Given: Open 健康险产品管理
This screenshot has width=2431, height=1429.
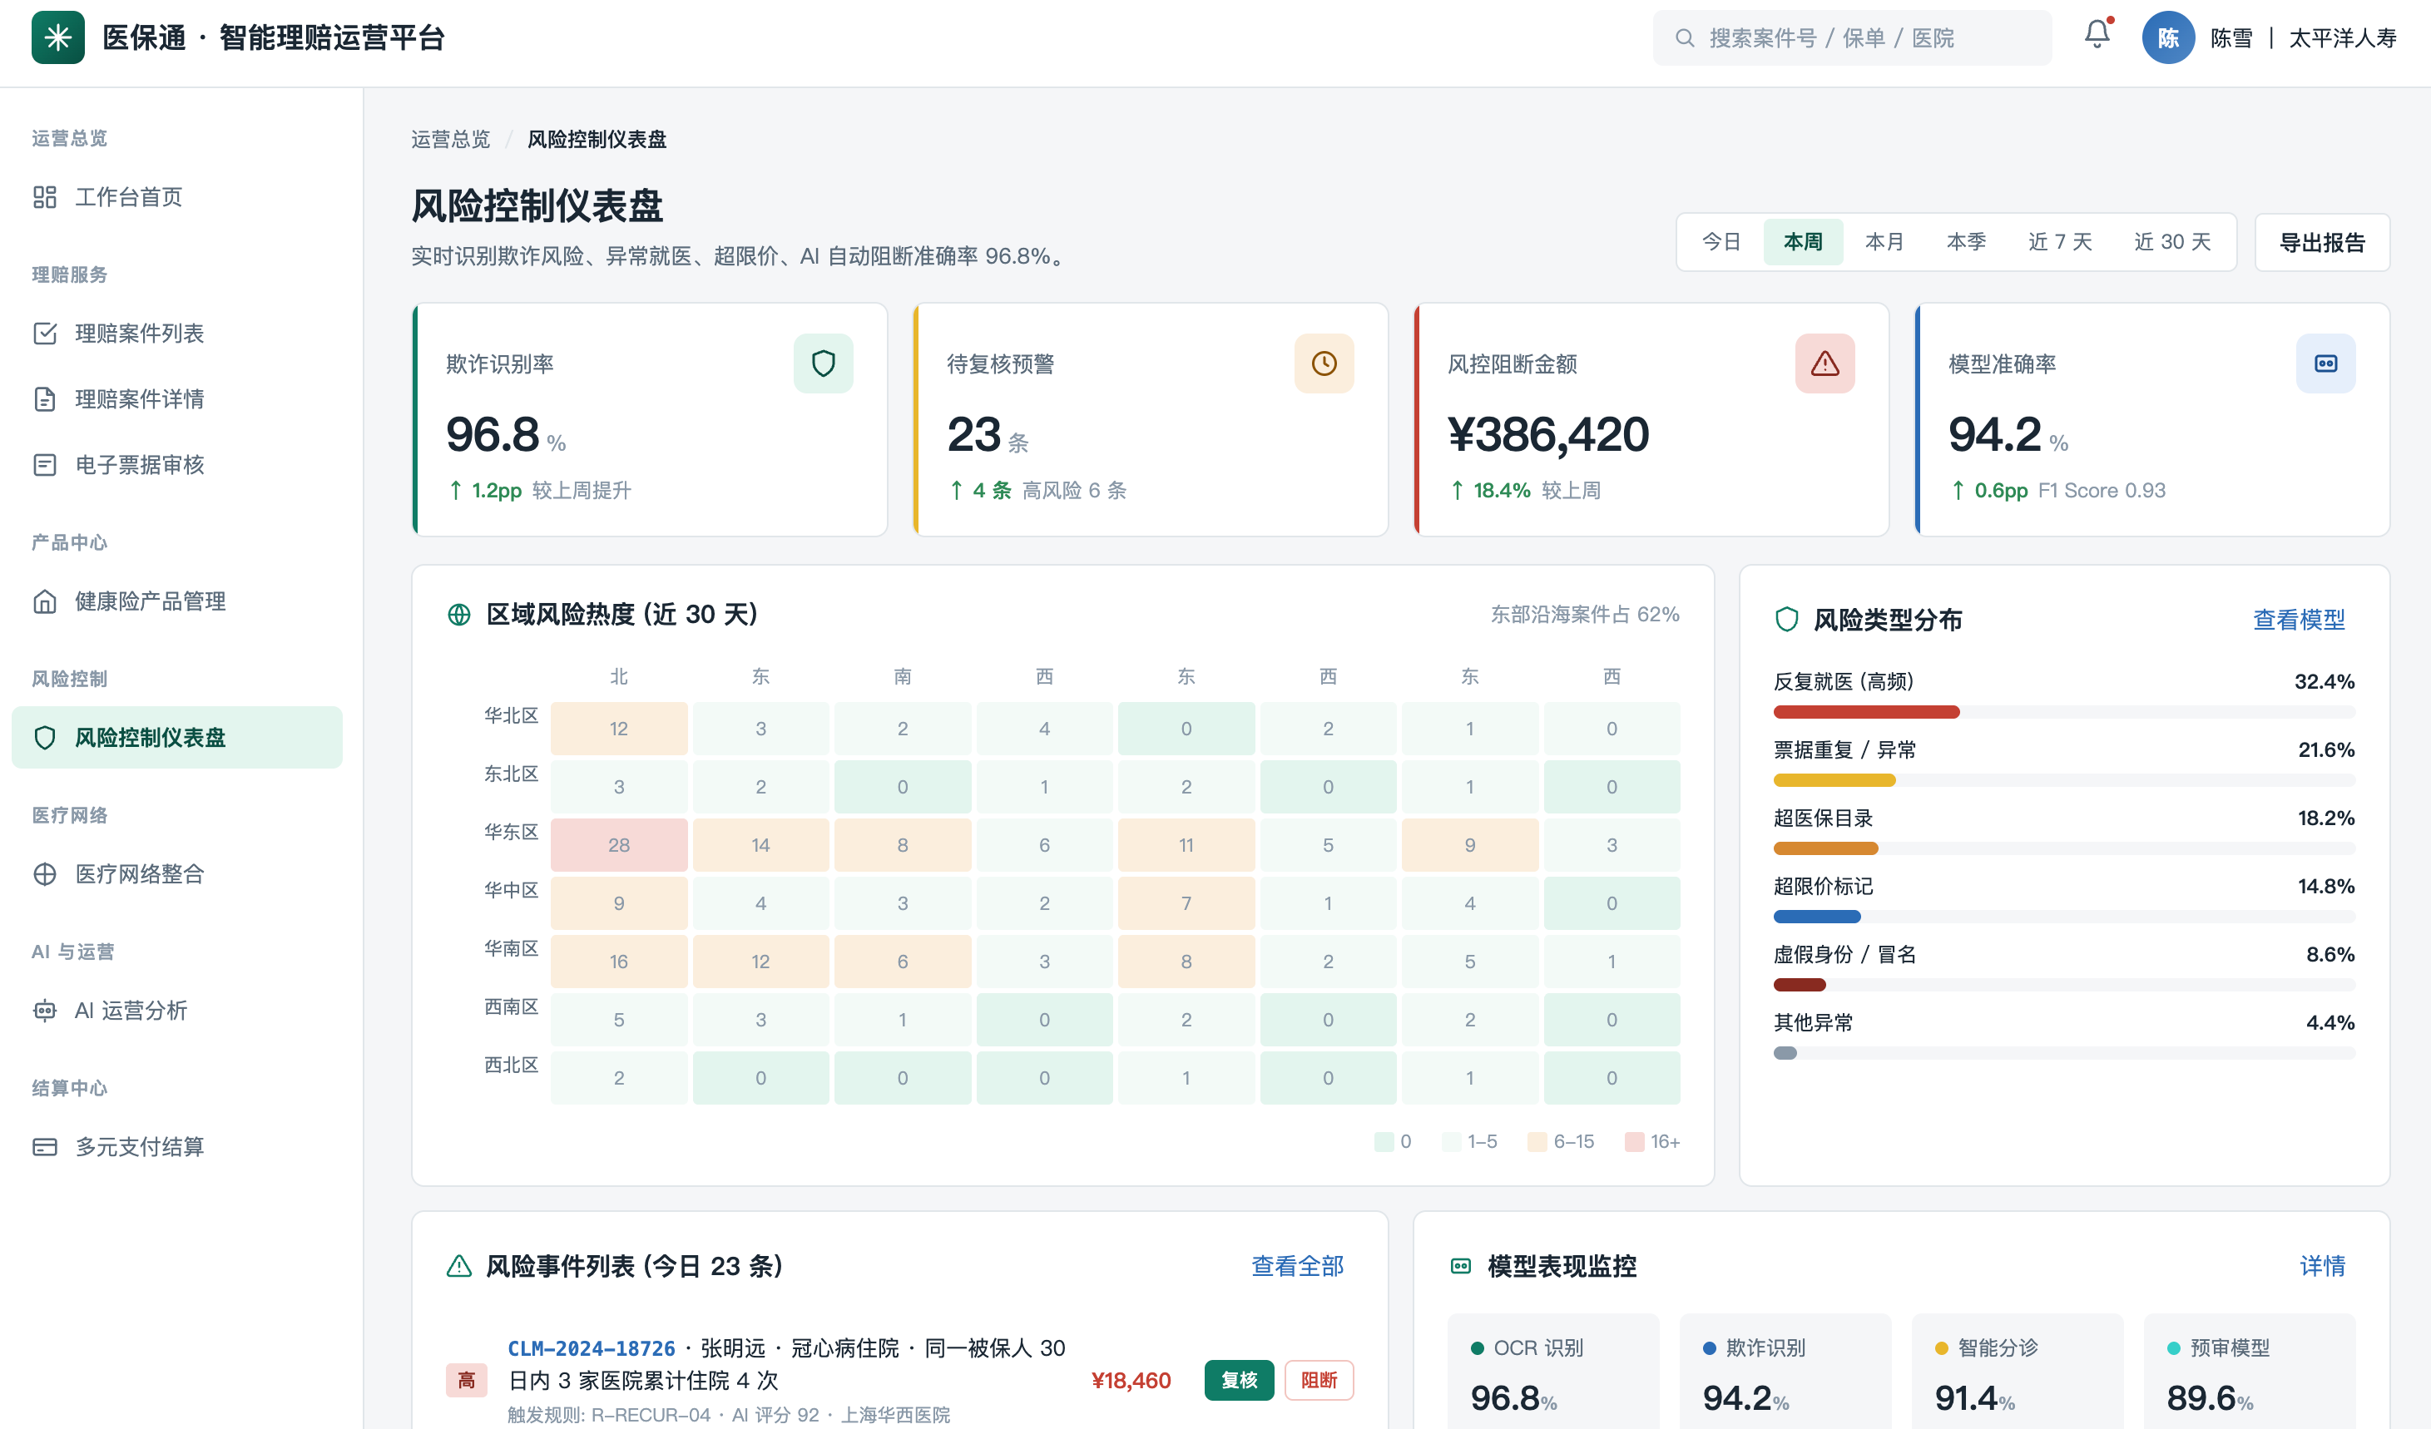Looking at the screenshot, I should (x=177, y=601).
